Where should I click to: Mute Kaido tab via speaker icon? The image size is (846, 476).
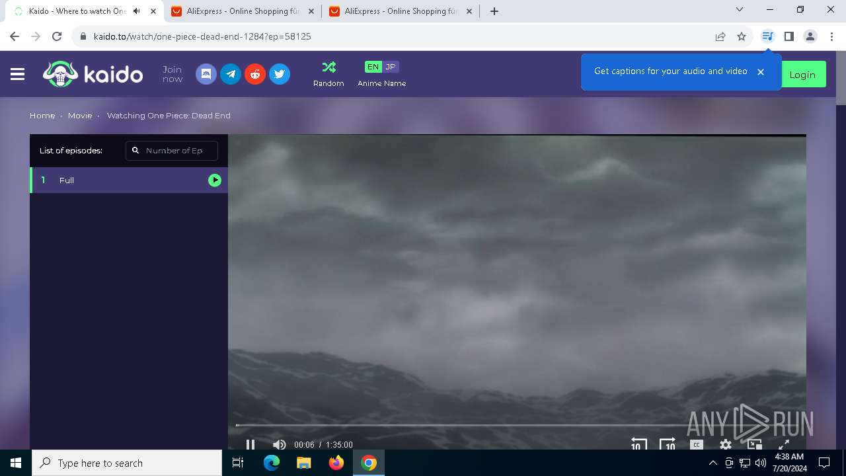coord(137,11)
